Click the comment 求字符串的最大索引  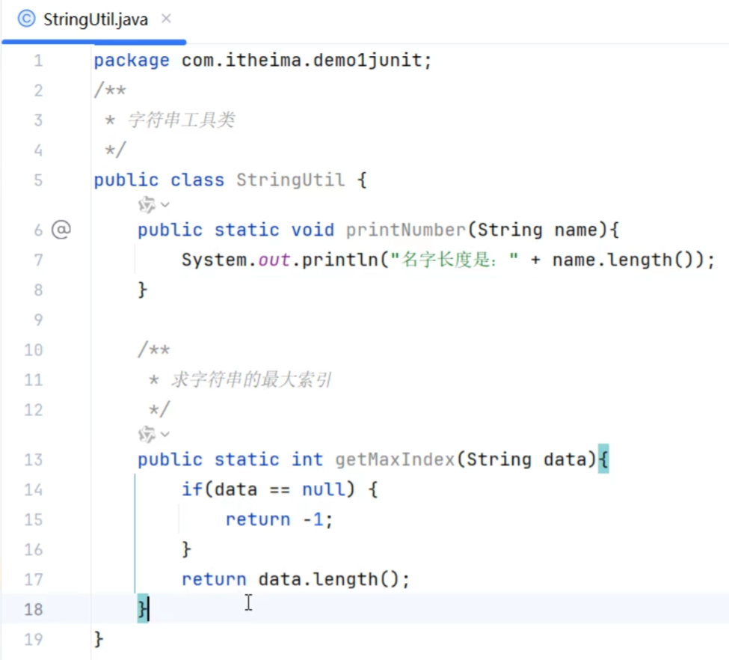pyautogui.click(x=251, y=380)
